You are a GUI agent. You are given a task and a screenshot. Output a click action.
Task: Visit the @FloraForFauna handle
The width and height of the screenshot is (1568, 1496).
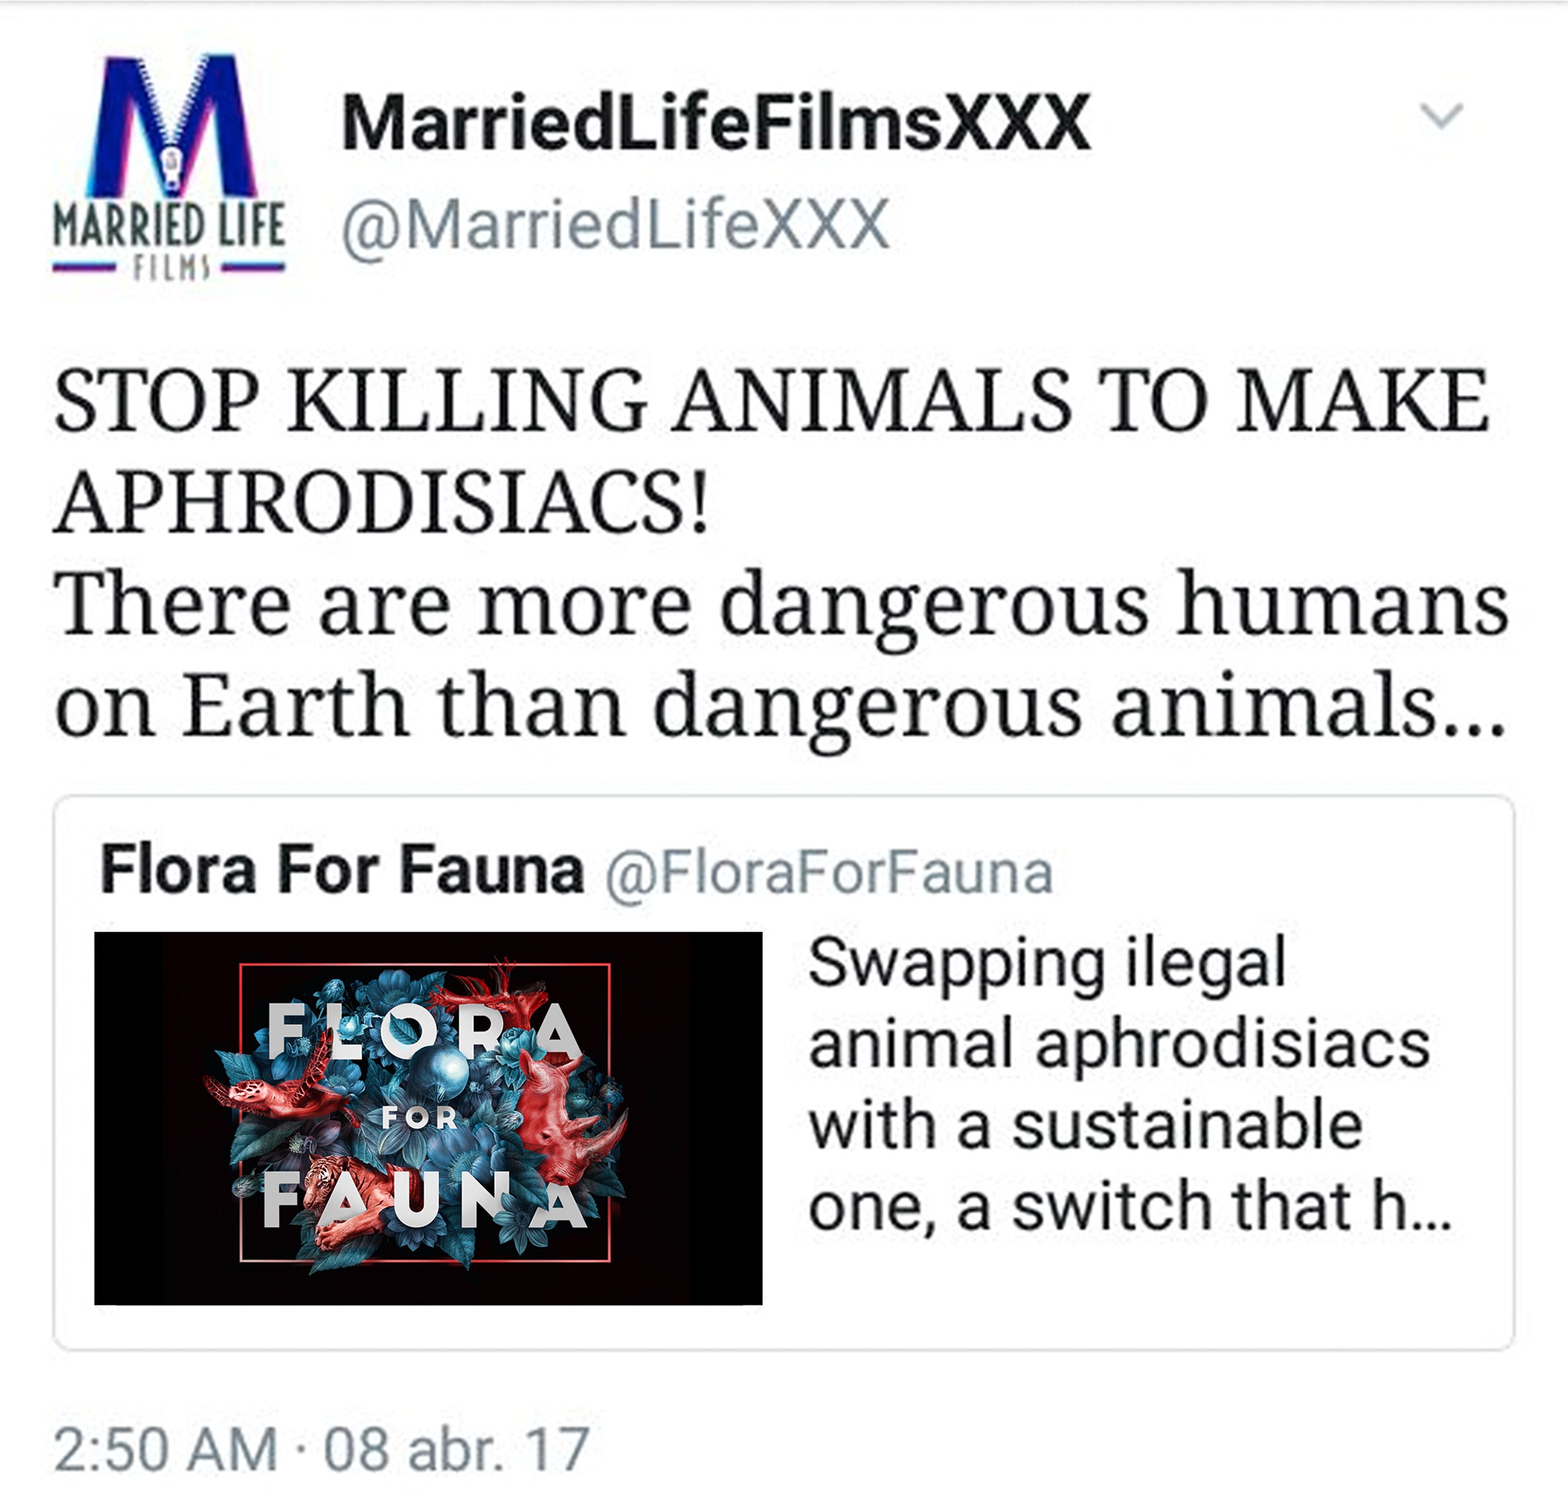(829, 873)
